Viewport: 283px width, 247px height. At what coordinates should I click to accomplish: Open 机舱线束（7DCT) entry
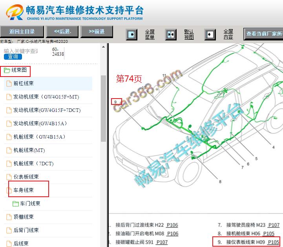point(48,164)
